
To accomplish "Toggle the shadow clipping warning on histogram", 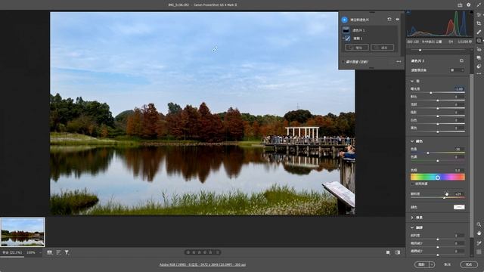I will click(408, 12).
